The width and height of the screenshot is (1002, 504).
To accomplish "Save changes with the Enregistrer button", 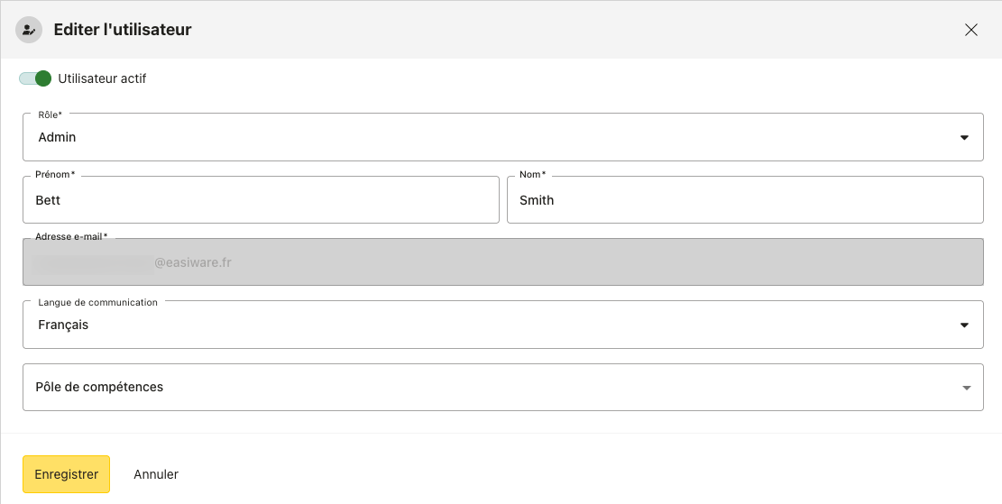I will pyautogui.click(x=66, y=474).
